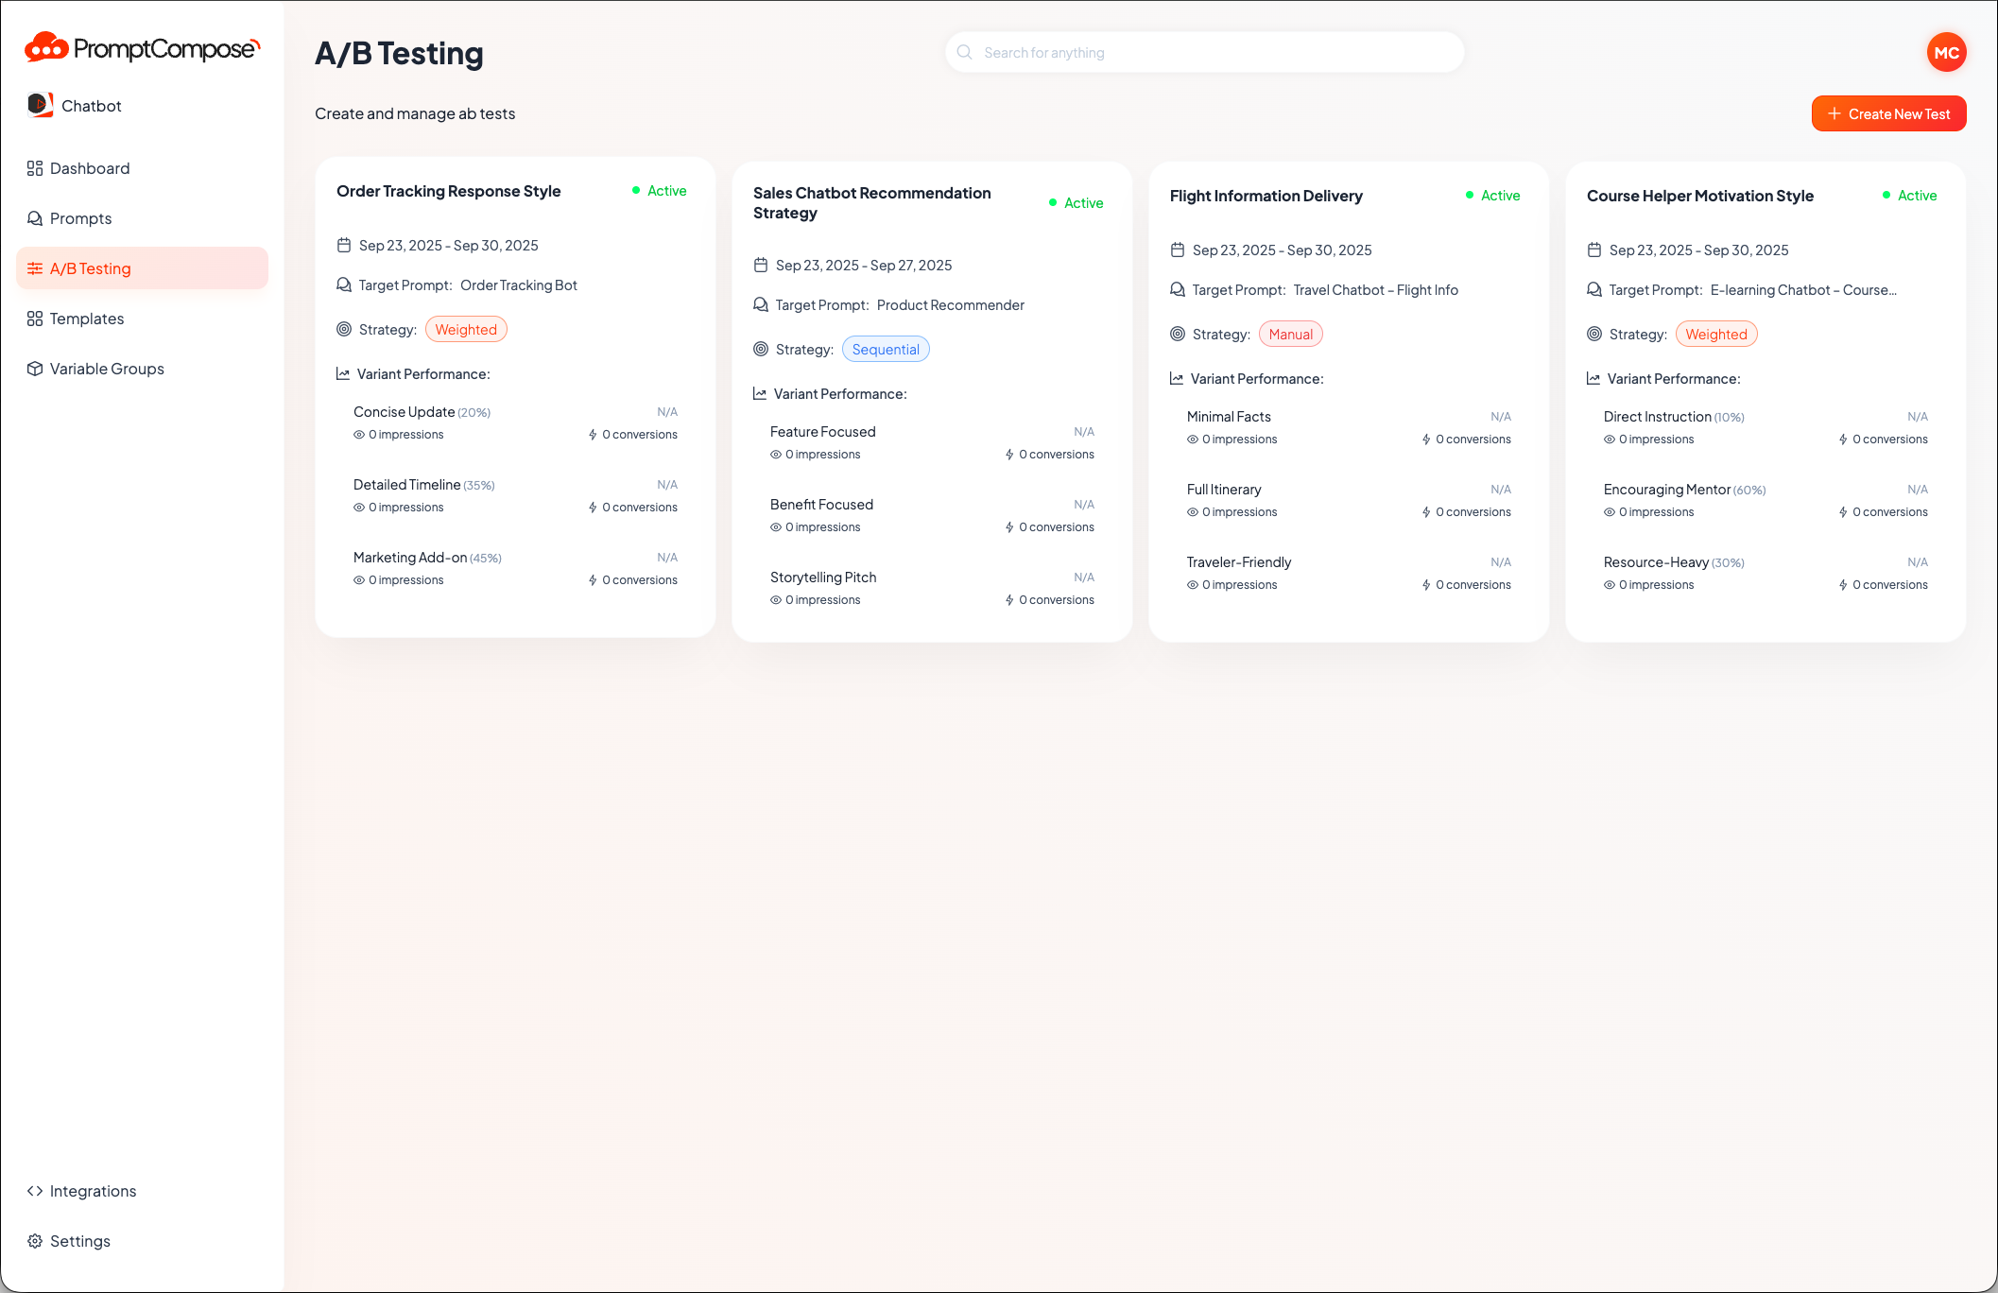
Task: Click the PromptCompose cloud logo
Action: (46, 47)
